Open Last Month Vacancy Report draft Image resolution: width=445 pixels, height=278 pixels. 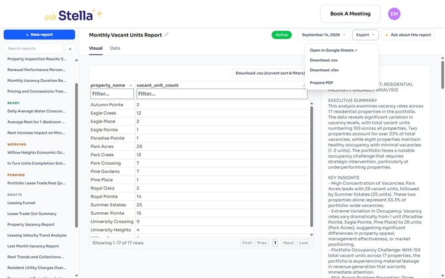(x=33, y=246)
